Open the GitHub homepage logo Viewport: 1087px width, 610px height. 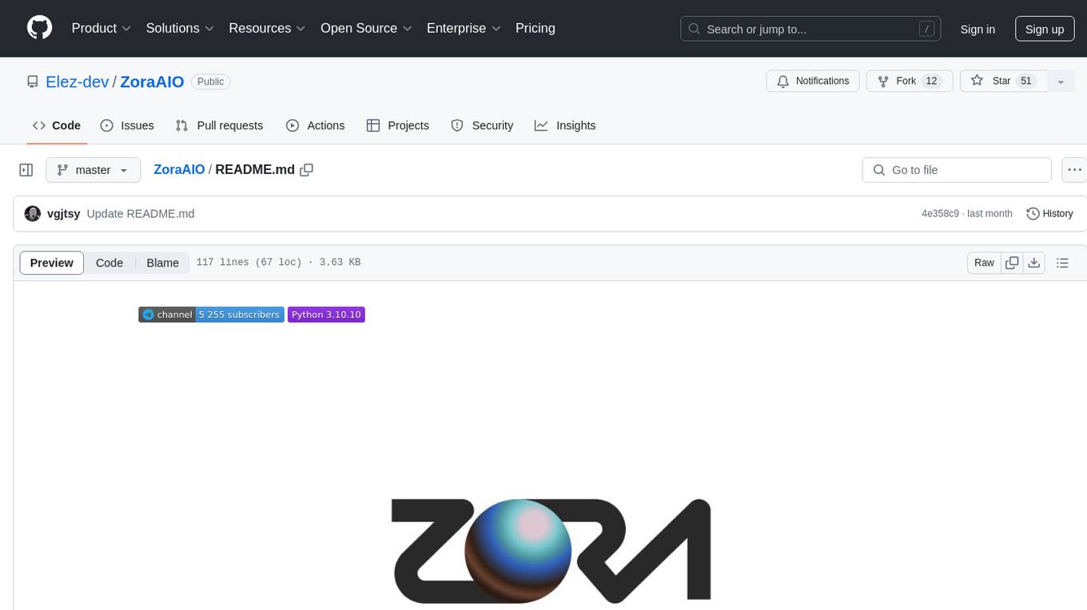[40, 28]
